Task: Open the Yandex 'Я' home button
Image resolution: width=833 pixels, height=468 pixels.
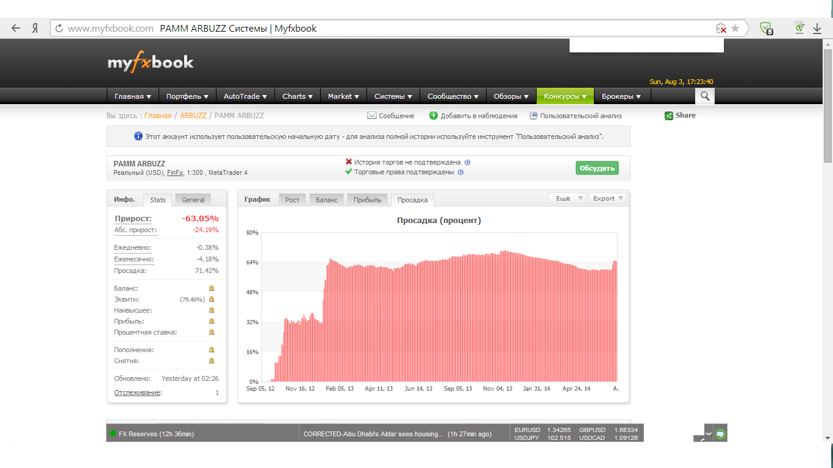Action: (x=35, y=28)
